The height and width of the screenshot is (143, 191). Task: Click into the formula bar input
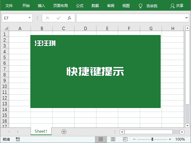pyautogui.click(x=130, y=18)
